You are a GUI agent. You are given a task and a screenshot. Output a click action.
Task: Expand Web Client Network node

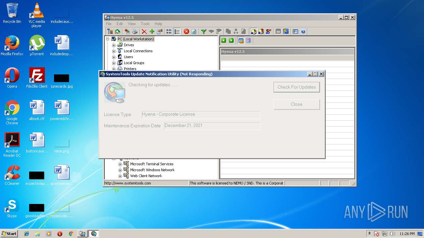[x=120, y=176]
